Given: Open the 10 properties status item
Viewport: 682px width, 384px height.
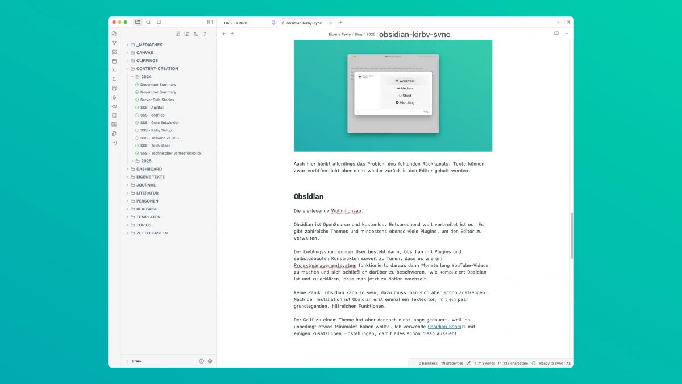Looking at the screenshot, I should click(452, 363).
